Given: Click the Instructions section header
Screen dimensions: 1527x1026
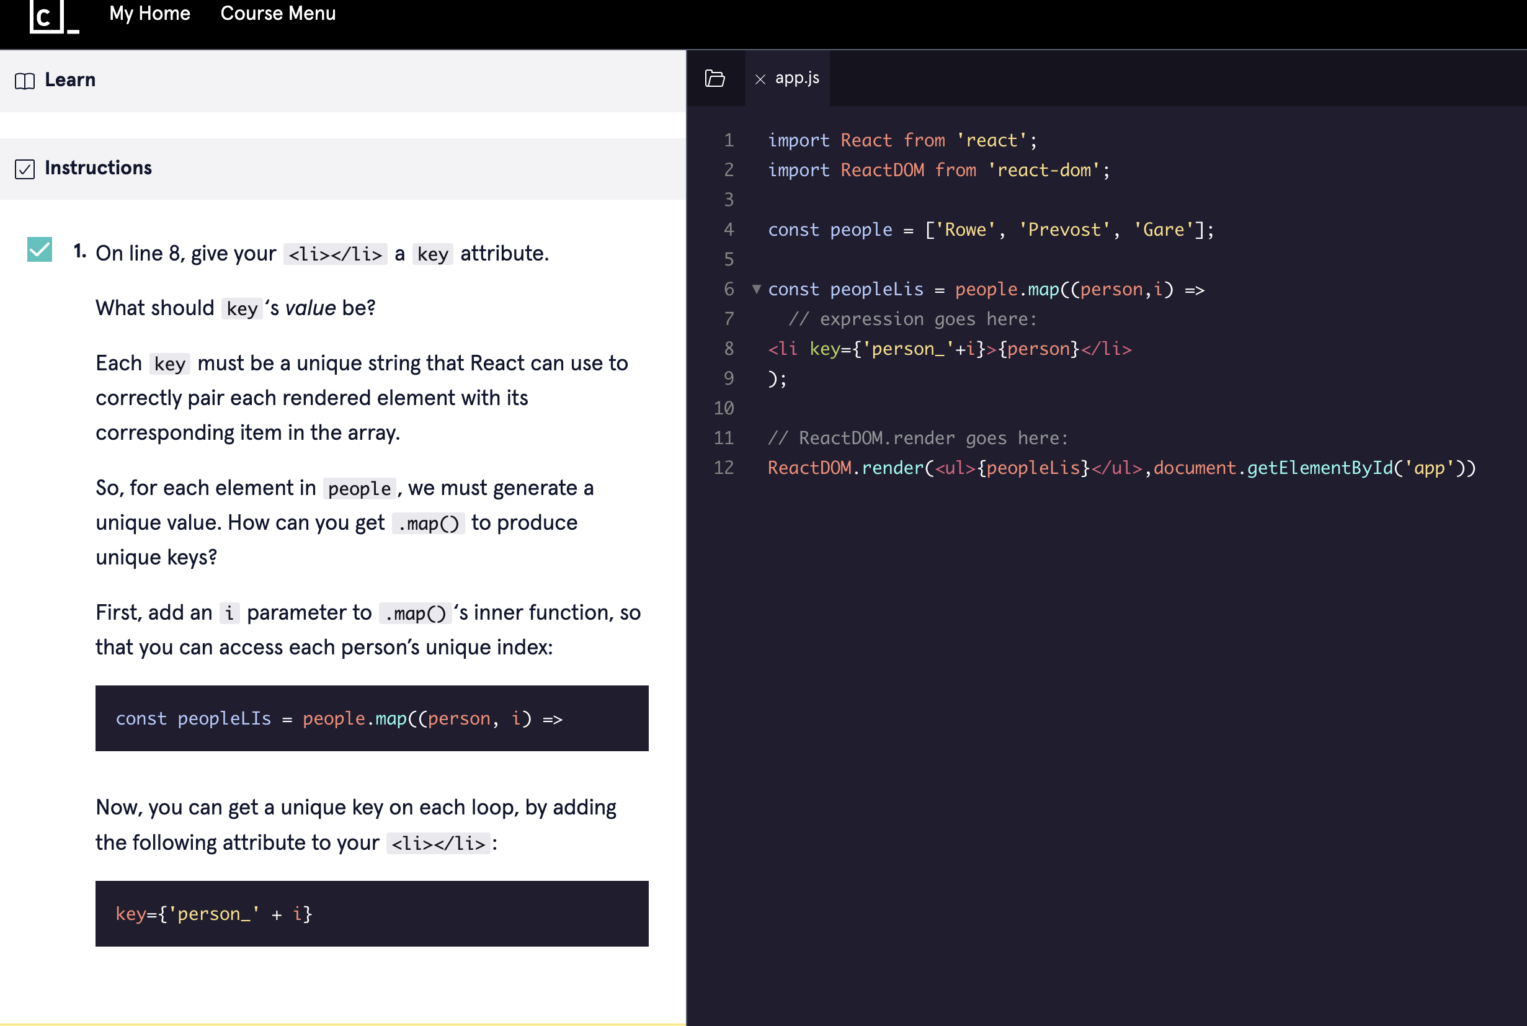Looking at the screenshot, I should [98, 168].
